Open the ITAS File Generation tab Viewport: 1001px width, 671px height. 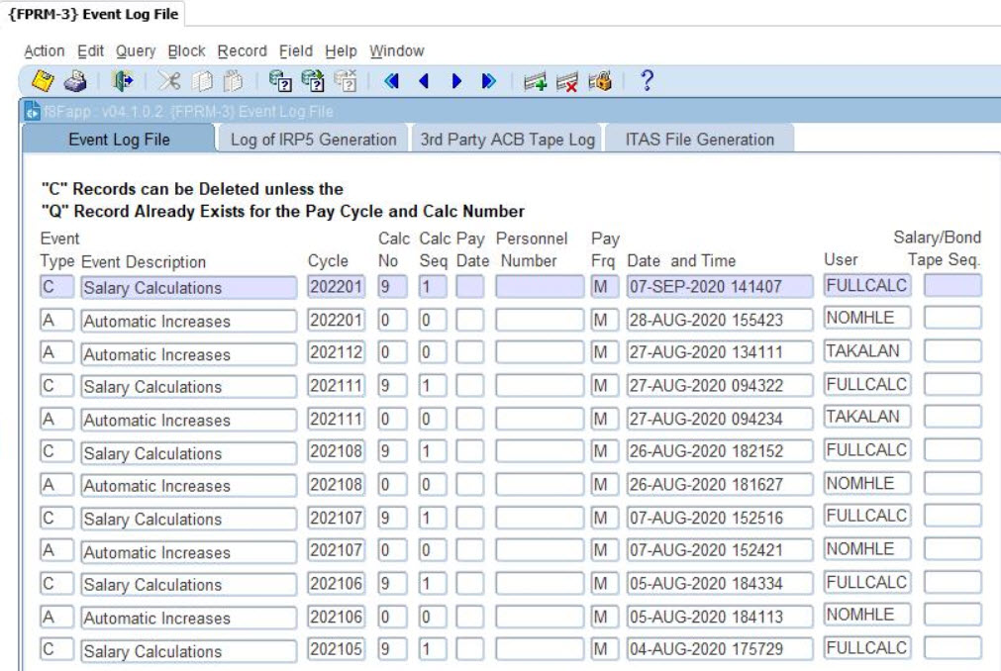[699, 140]
